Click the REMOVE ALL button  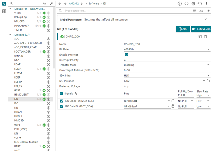coord(201,29)
